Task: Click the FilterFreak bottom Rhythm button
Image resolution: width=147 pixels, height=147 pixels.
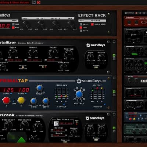Action: [x=65, y=142]
